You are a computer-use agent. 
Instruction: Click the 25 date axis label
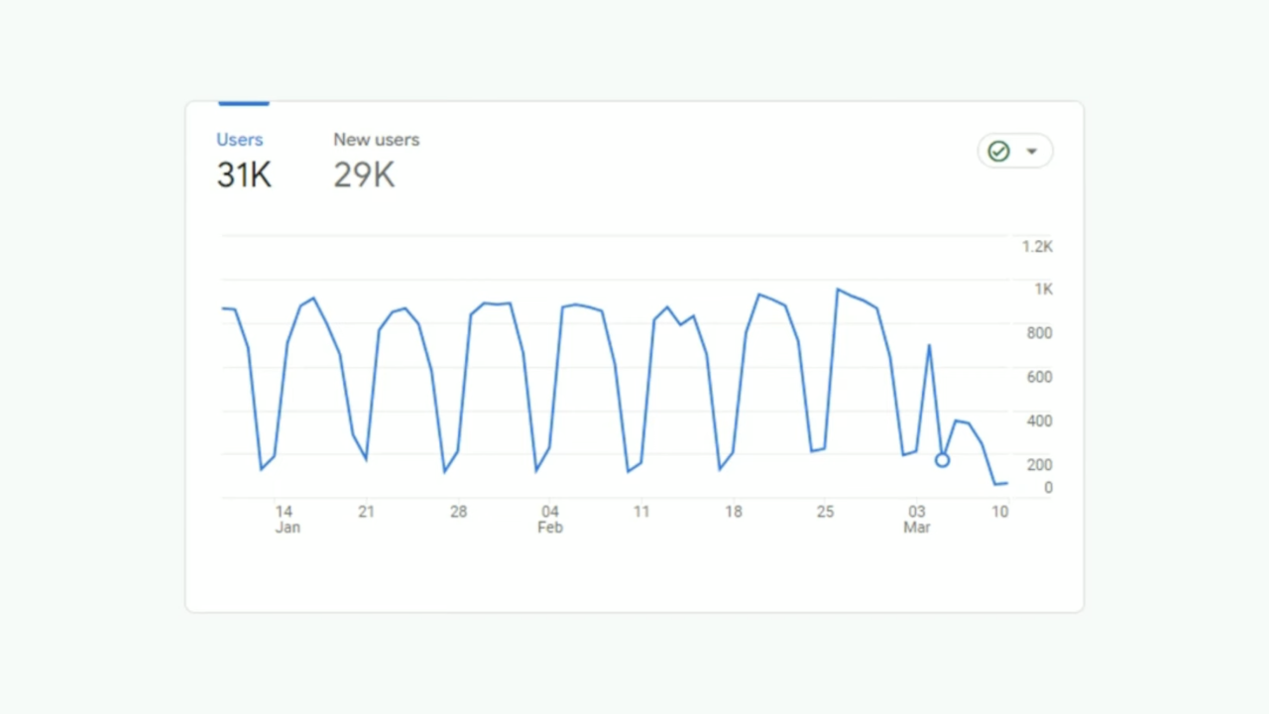tap(825, 512)
